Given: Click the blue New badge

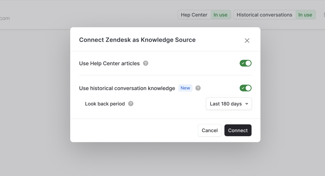Looking at the screenshot, I should (x=185, y=88).
